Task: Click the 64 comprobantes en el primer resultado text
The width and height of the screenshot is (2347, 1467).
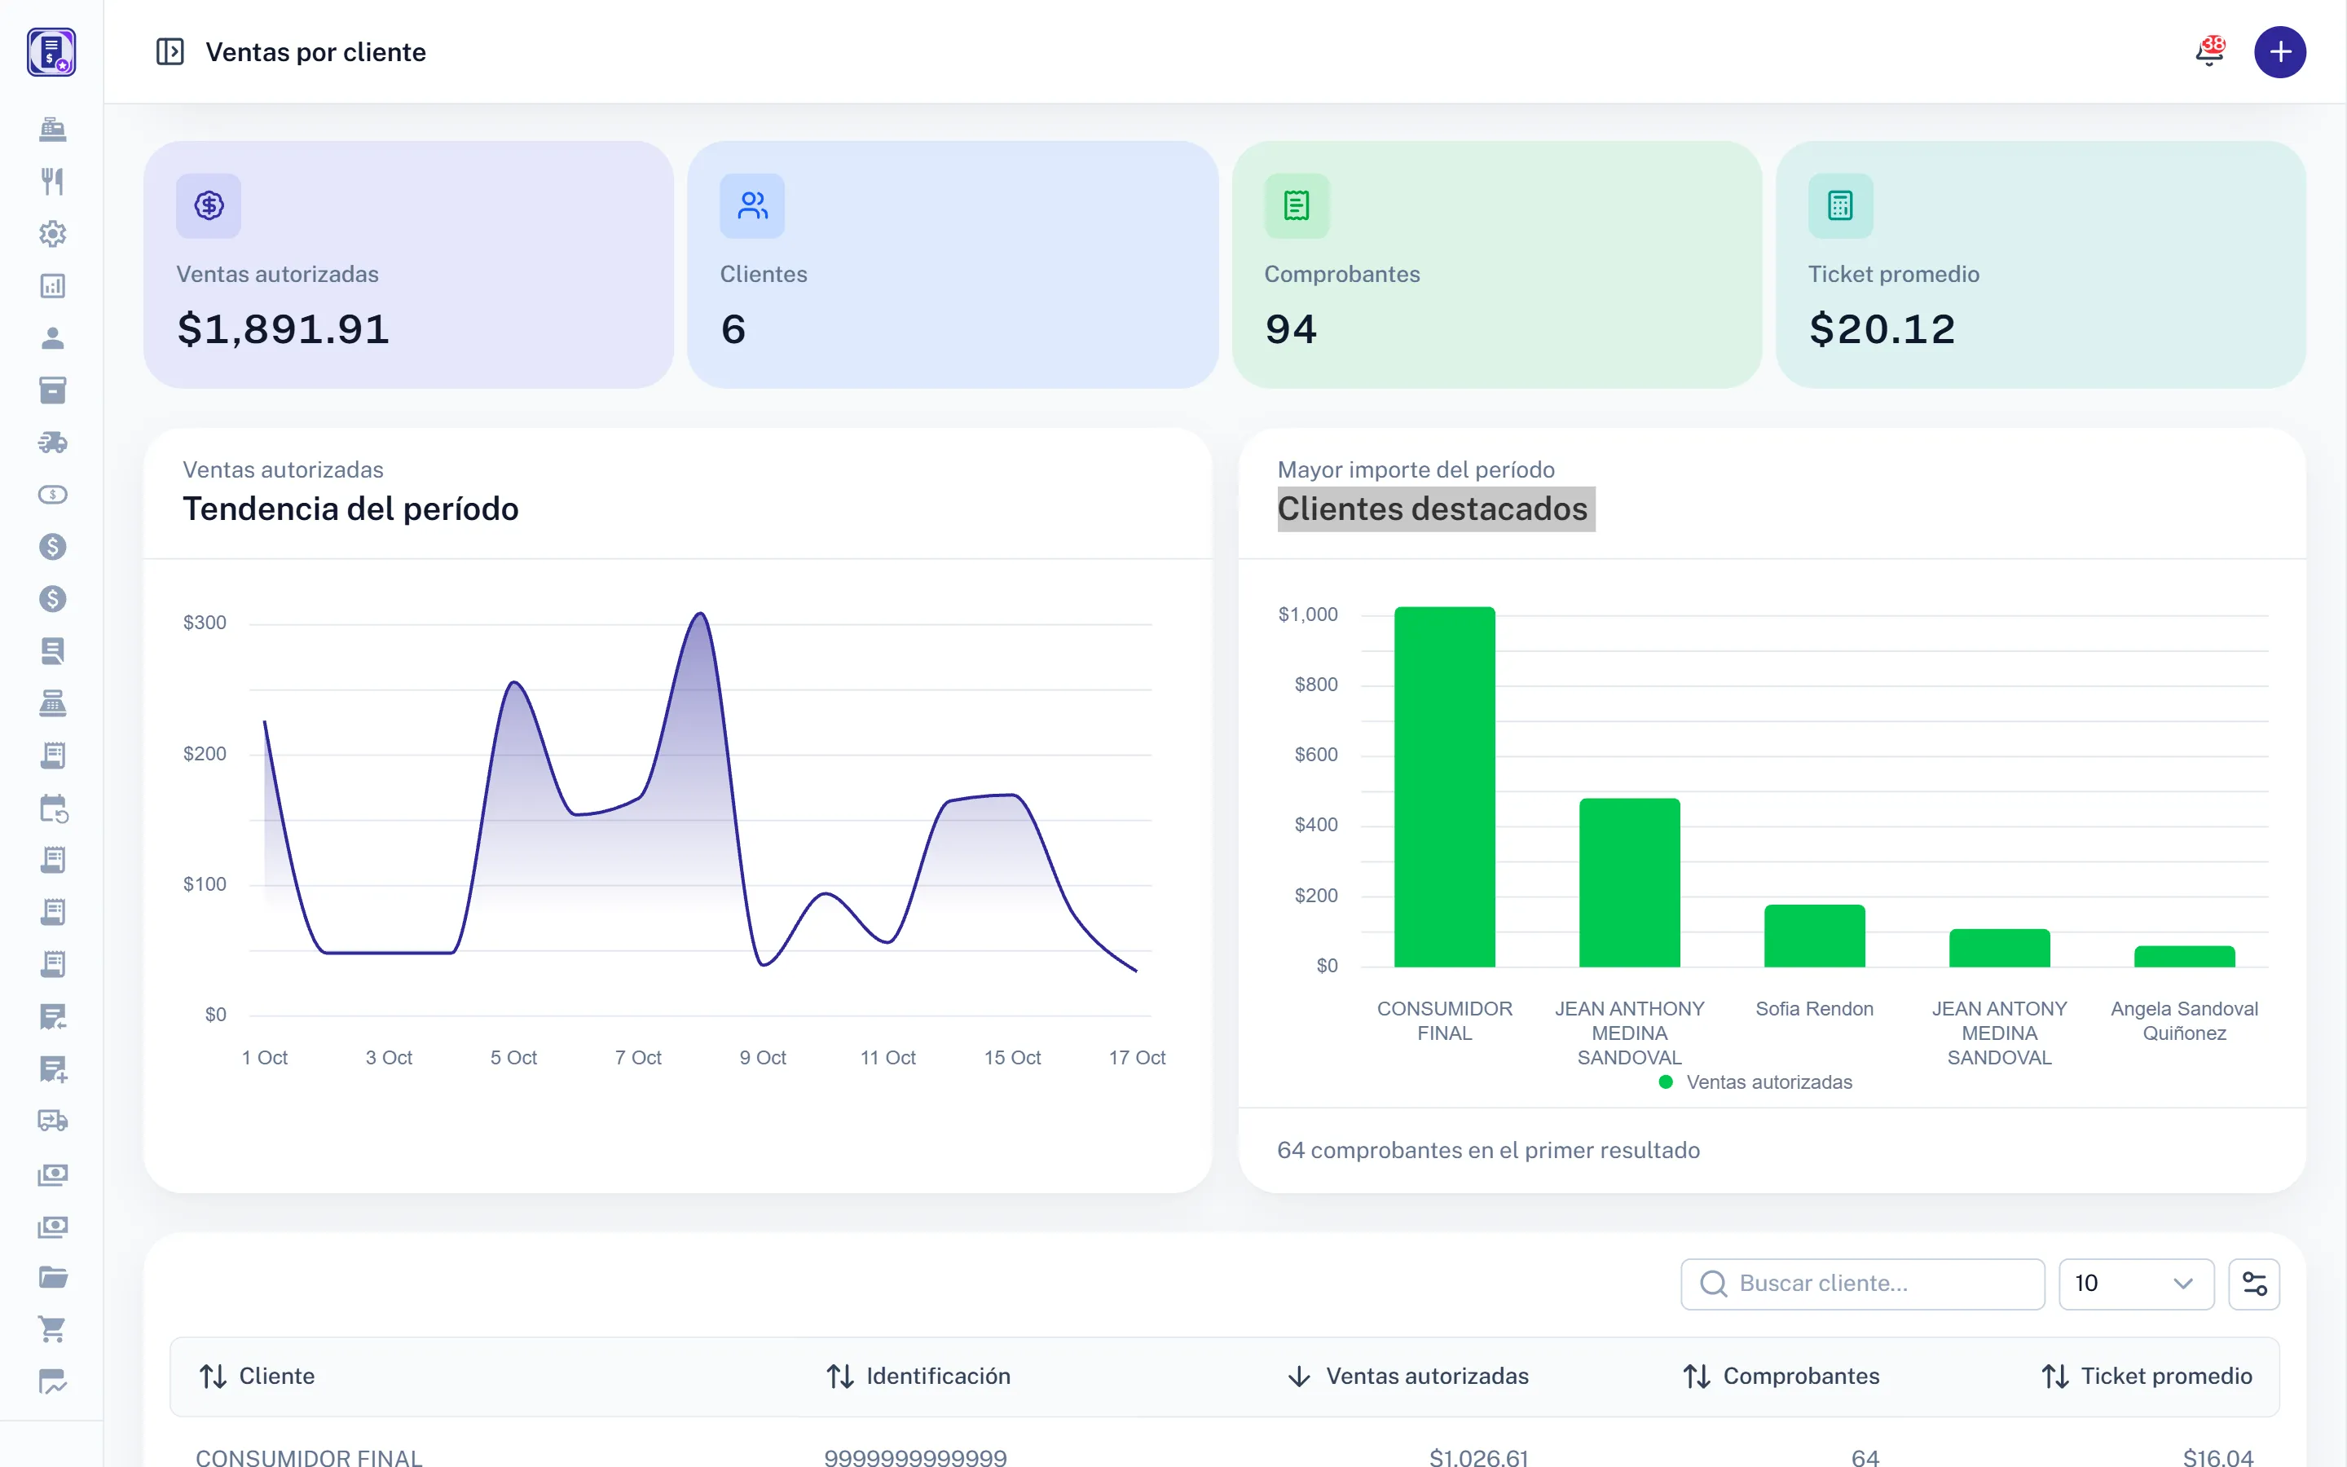Action: pyautogui.click(x=1488, y=1150)
